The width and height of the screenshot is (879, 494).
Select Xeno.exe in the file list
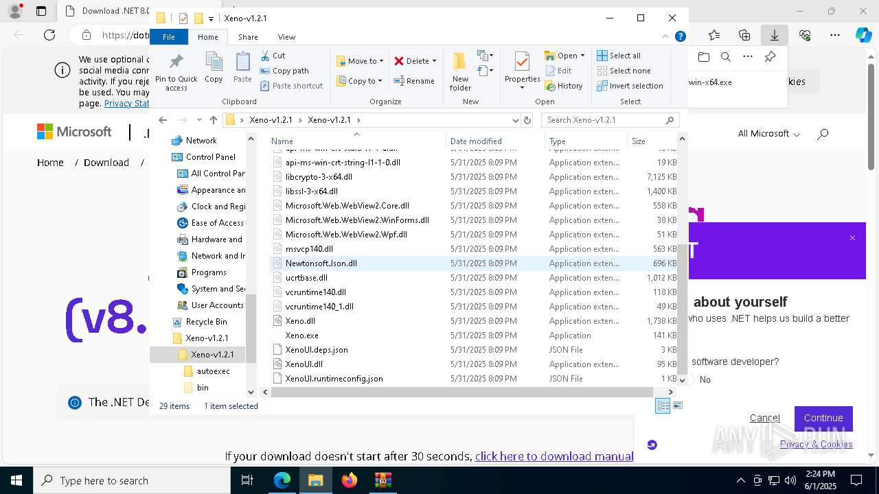point(302,336)
